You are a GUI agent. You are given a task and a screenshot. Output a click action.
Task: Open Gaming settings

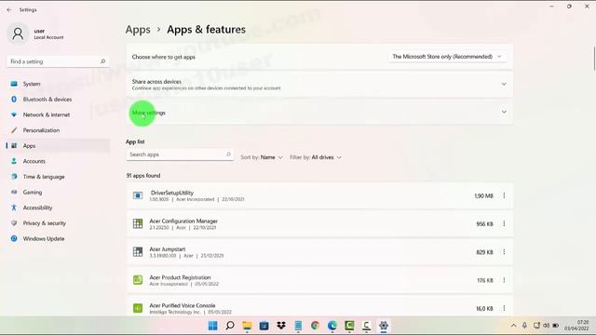coord(58,193)
